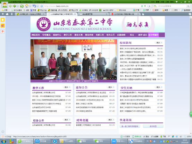
Task: Select the last dot of the slideshow indicator
Action: [115, 78]
